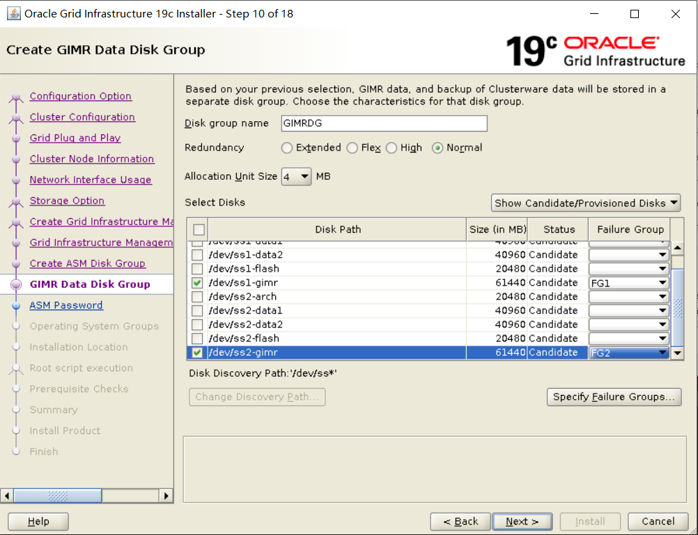Select the Extended redundancy radio button
This screenshot has height=535, width=698.
point(287,148)
